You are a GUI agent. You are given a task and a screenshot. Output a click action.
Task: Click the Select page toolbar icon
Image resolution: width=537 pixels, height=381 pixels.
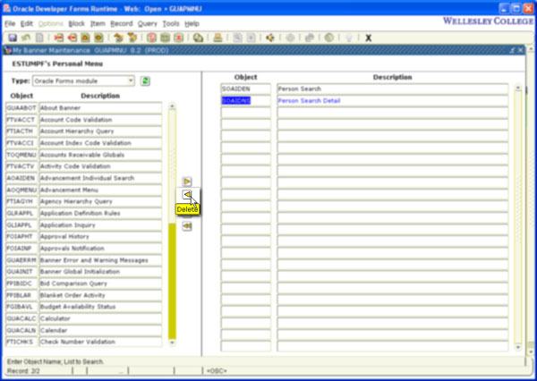[39, 38]
